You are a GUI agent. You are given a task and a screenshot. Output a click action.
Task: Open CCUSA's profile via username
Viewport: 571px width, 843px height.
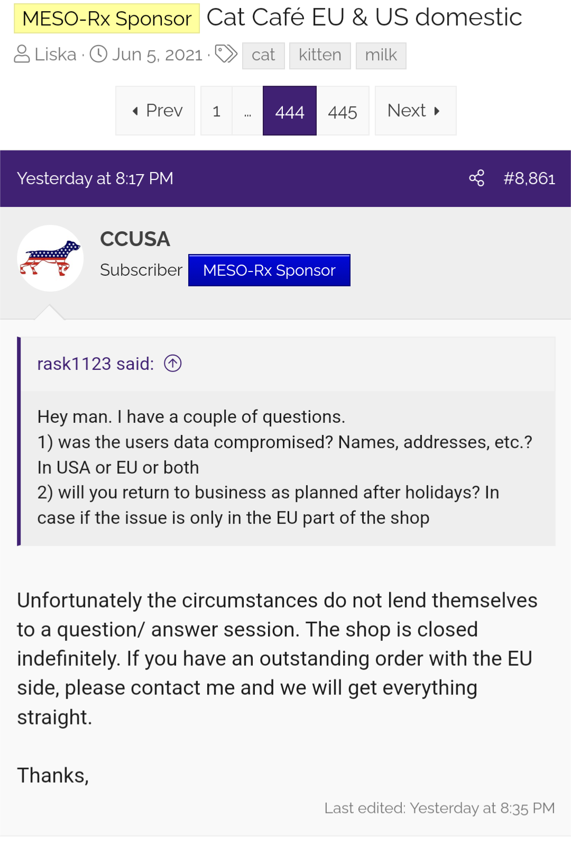tap(135, 239)
